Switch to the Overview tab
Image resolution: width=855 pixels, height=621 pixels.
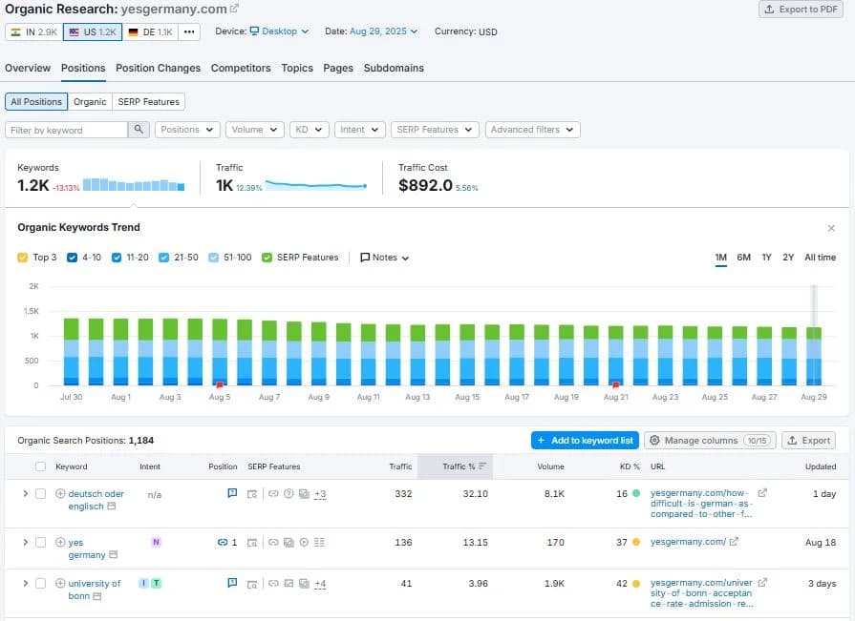28,68
